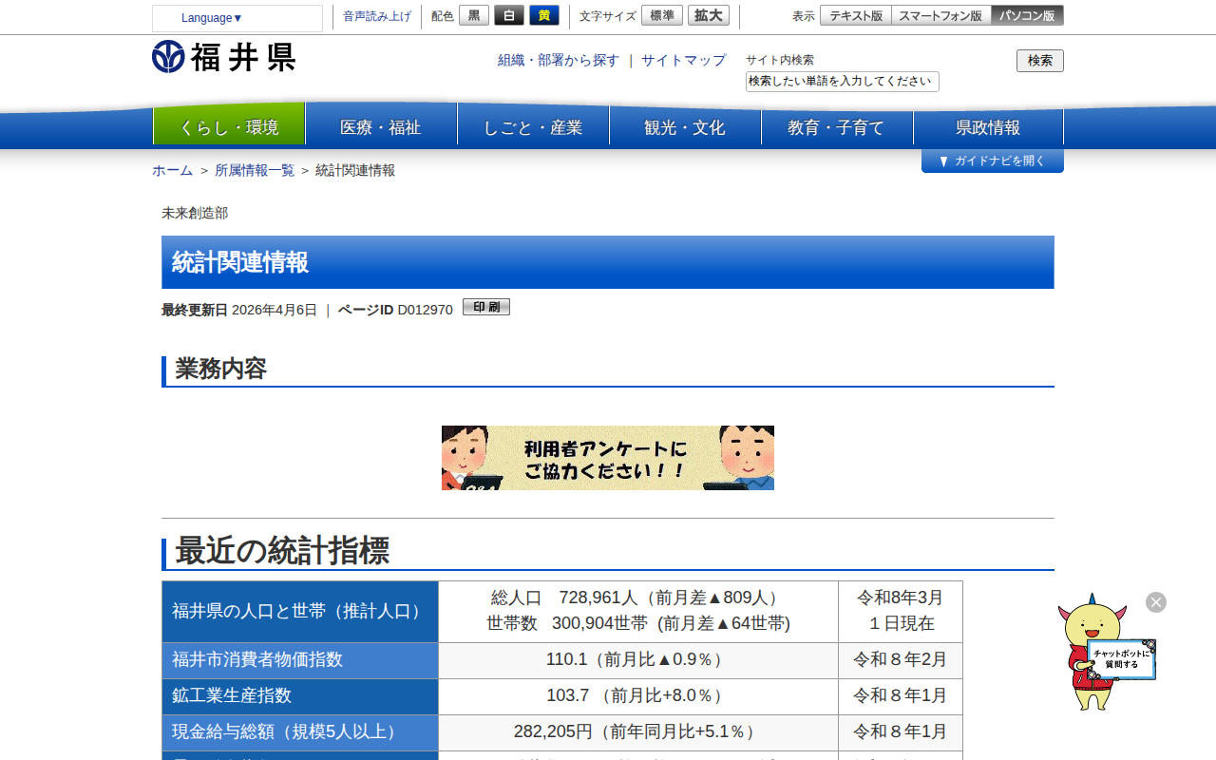The width and height of the screenshot is (1216, 760).
Task: Click the 文字サイズ 拡大 icon button
Action: point(708,15)
